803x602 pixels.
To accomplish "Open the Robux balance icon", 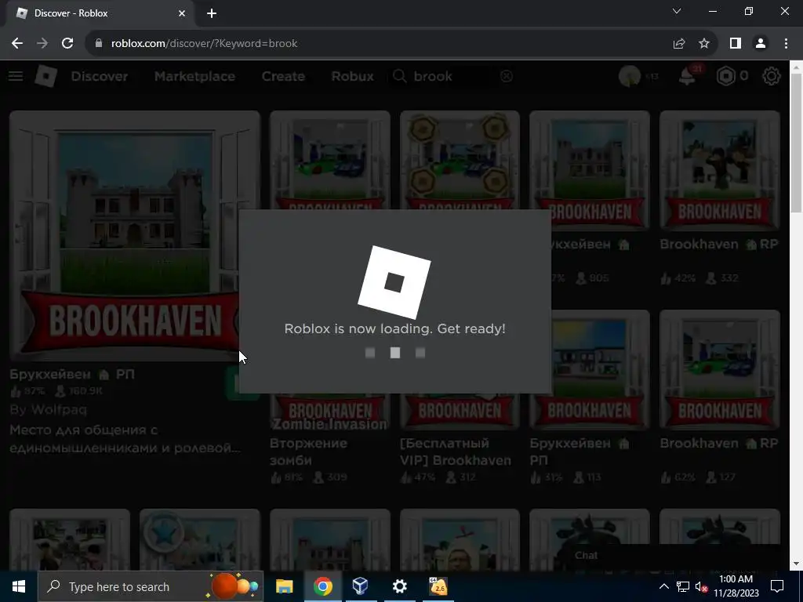I will [x=725, y=76].
